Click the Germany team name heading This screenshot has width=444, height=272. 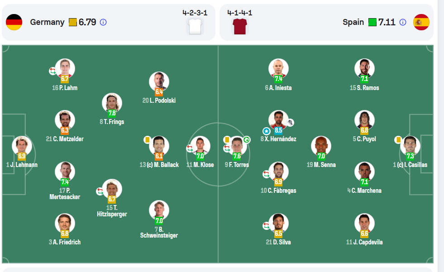(x=47, y=22)
